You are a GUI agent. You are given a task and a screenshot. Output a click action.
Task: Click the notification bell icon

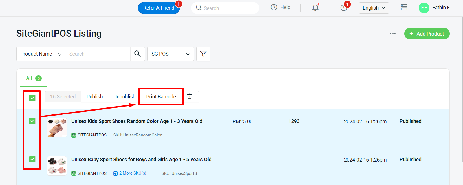point(315,8)
